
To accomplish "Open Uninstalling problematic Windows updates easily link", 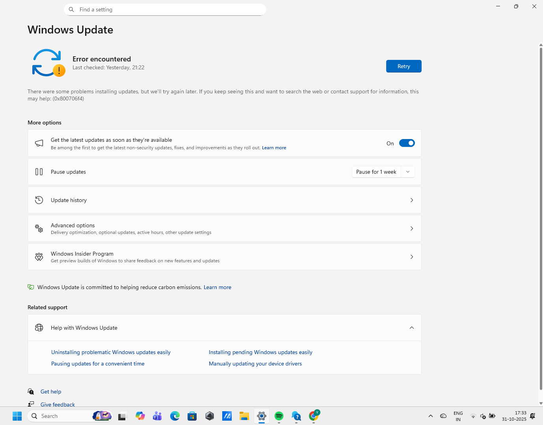I will click(x=111, y=352).
